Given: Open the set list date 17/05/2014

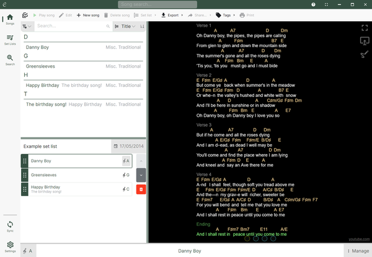Looking at the screenshot, I should (128, 147).
